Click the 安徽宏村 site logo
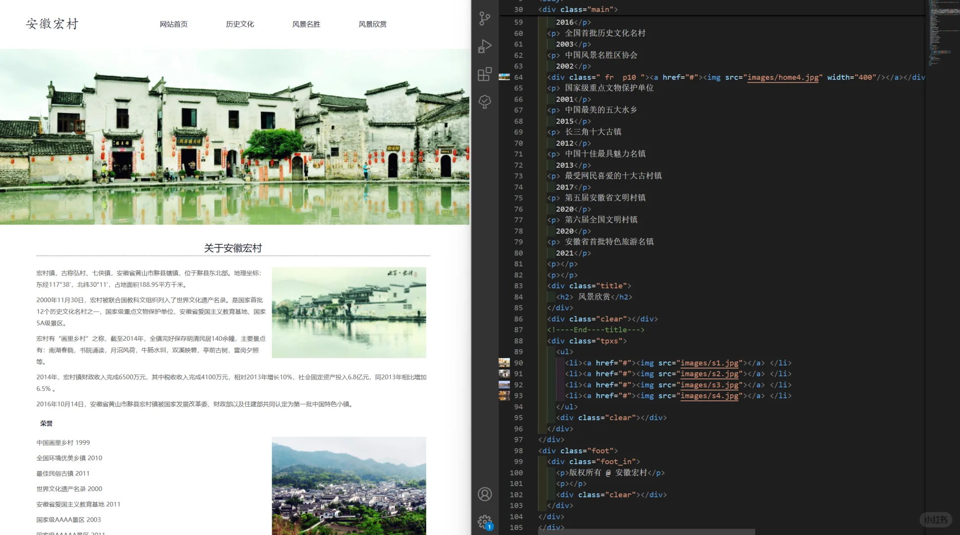 click(x=52, y=24)
